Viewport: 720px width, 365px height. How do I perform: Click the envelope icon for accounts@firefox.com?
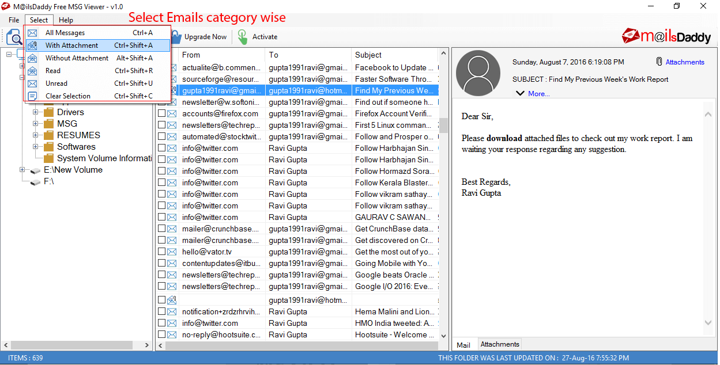pos(172,113)
